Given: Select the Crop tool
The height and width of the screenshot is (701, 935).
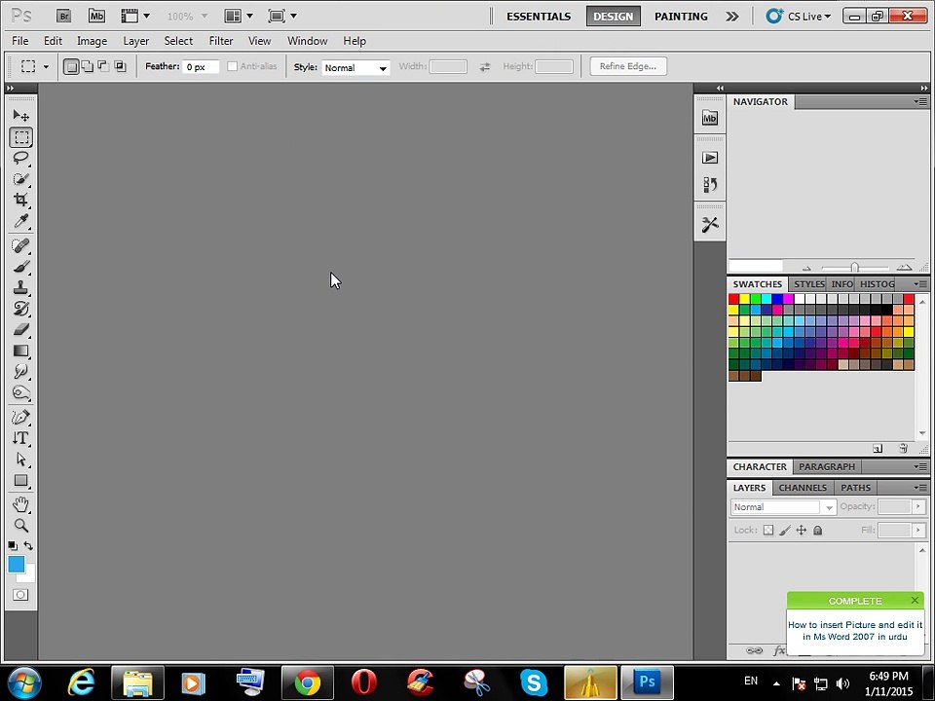Looking at the screenshot, I should tap(20, 200).
